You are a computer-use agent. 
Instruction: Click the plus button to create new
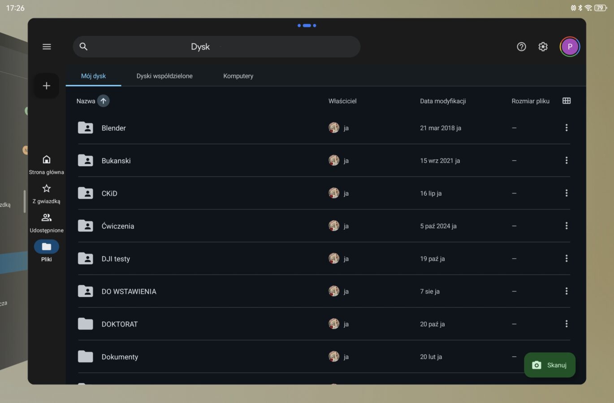pos(47,86)
